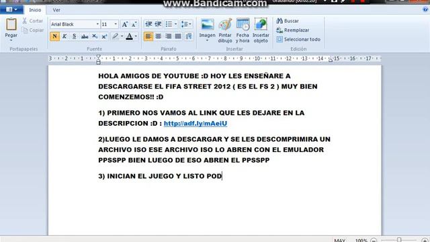Switch to the Inicio ribbon tab
This screenshot has height=242, width=430.
[x=35, y=10]
